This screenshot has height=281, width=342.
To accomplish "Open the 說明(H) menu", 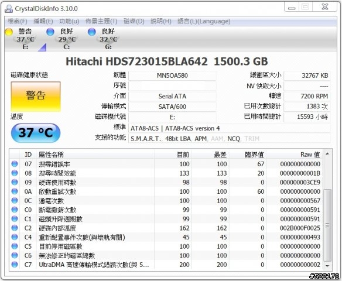I will click(160, 21).
